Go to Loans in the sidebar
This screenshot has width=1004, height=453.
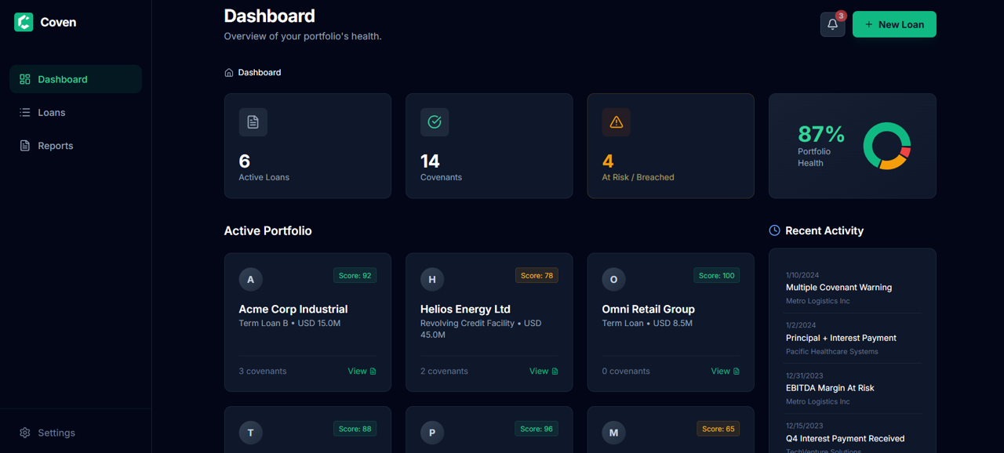(x=75, y=112)
